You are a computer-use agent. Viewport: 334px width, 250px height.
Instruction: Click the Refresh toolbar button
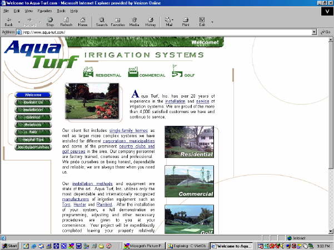(x=66, y=22)
